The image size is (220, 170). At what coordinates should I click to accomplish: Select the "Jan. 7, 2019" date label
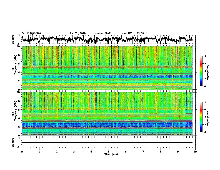click(x=77, y=33)
